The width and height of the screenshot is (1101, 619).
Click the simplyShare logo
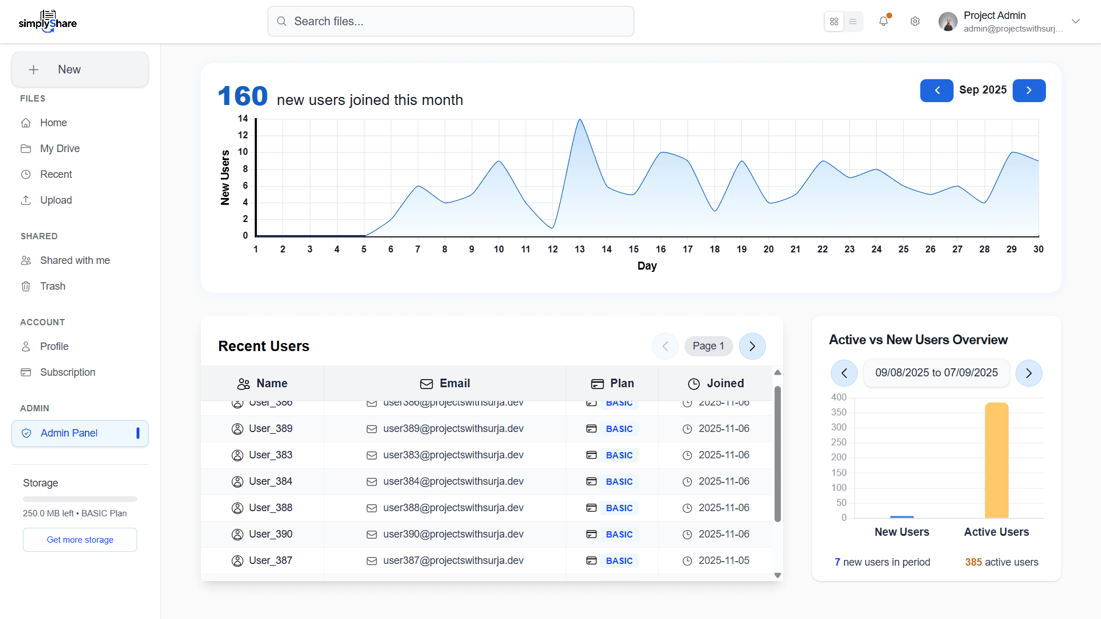[x=48, y=21]
